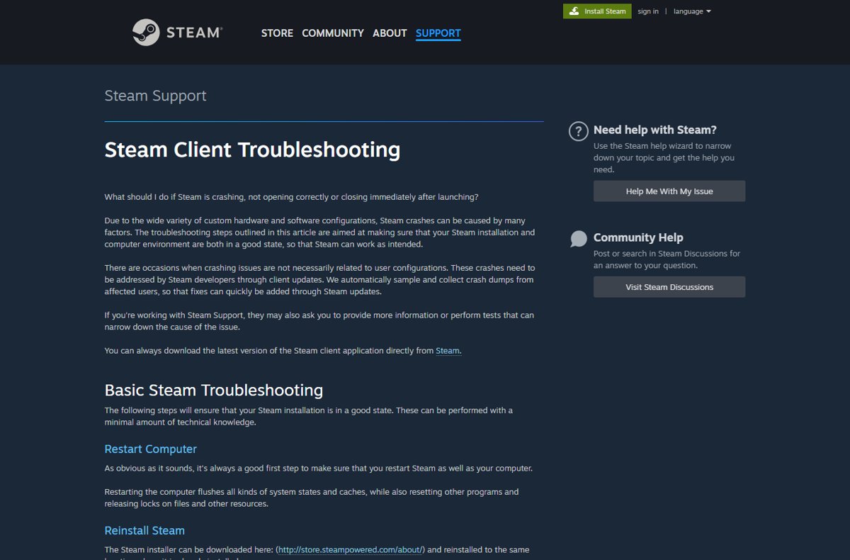The image size is (850, 560).
Task: Click the Install Steam button
Action: click(597, 11)
